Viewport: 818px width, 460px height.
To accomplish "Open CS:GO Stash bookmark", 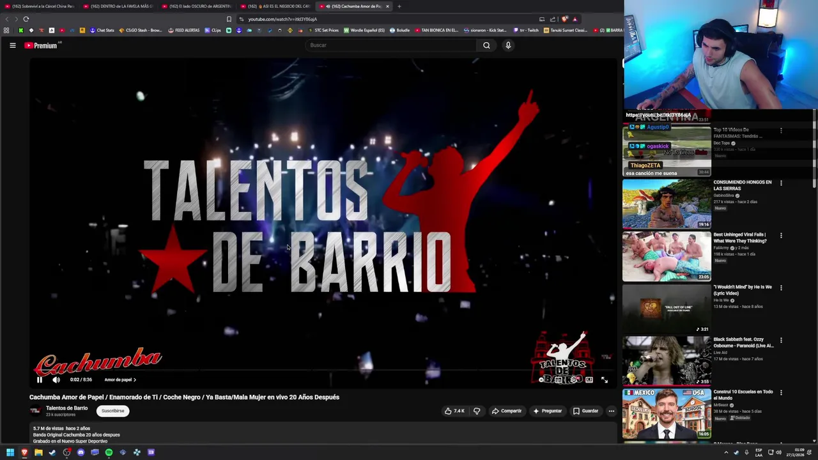I will coord(141,30).
